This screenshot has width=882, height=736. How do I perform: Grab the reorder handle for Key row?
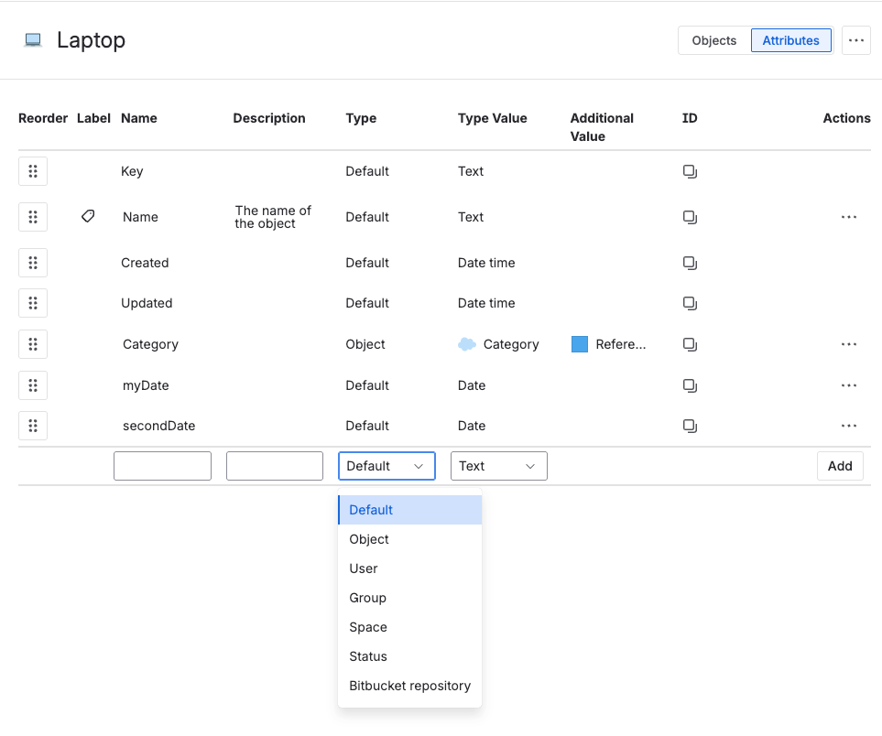tap(33, 171)
